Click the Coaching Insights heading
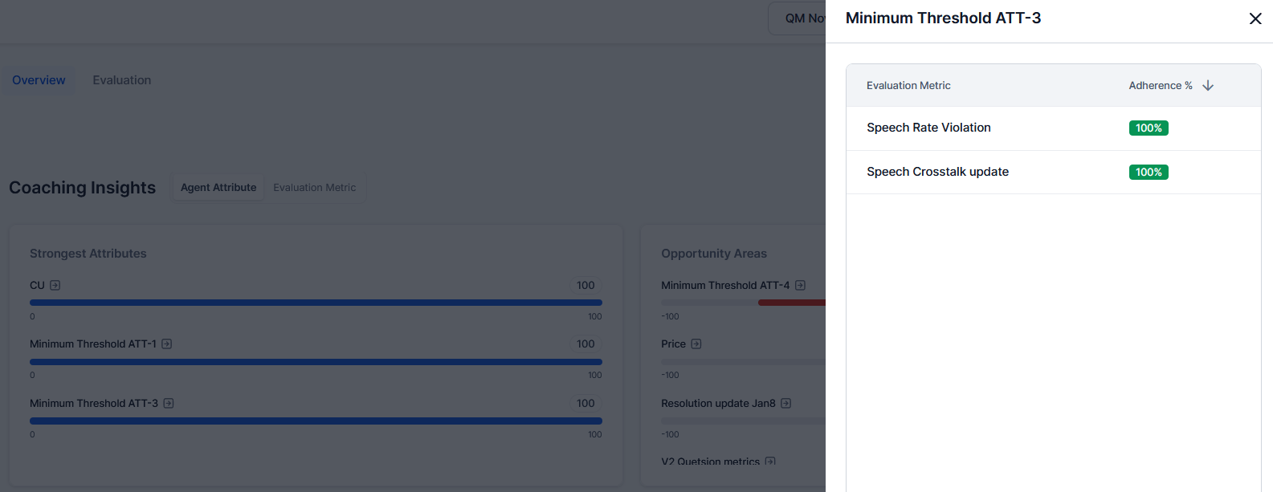Viewport: 1273px width, 492px height. (x=83, y=187)
